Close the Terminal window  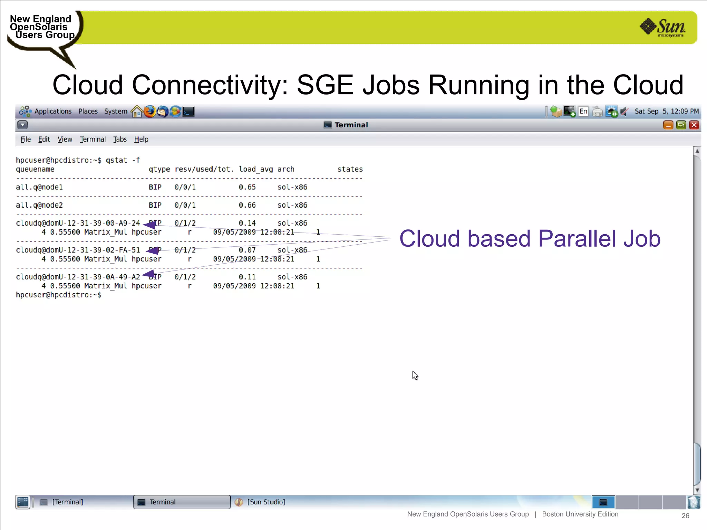coord(694,125)
